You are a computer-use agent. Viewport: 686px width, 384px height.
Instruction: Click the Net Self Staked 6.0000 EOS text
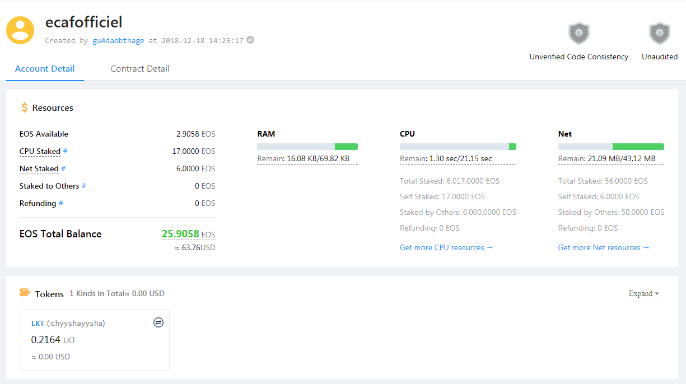[599, 196]
